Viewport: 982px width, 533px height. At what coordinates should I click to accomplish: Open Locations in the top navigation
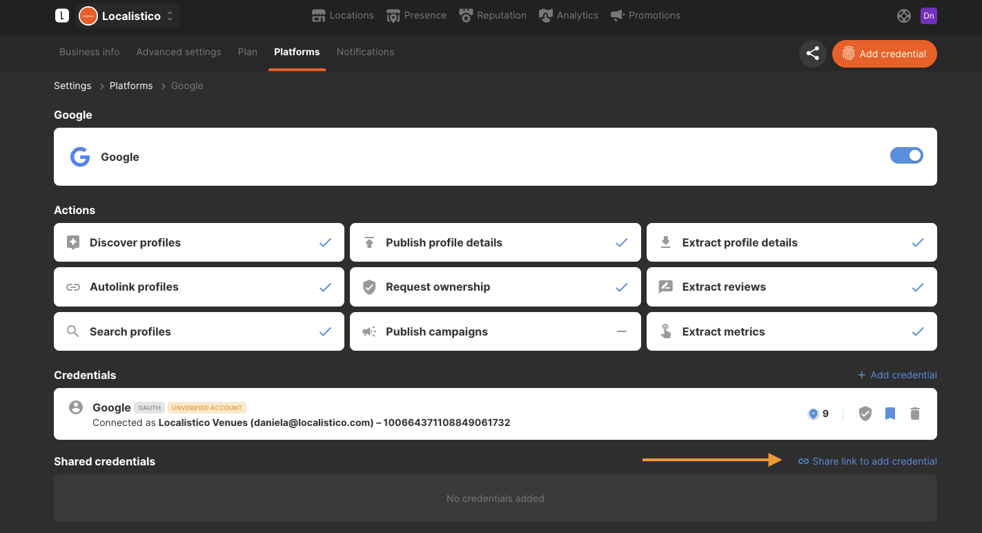(x=342, y=15)
